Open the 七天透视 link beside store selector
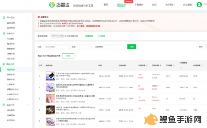Image resolution: width=207 pixels, height=128 pixels. click(101, 36)
